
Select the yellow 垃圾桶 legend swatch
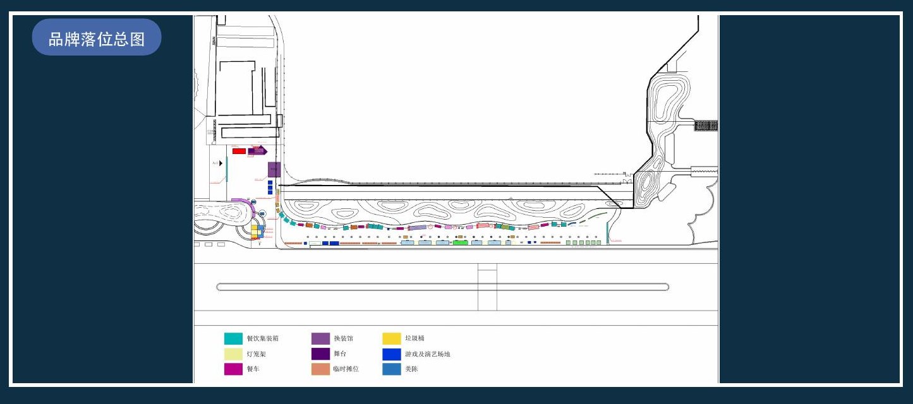(392, 338)
